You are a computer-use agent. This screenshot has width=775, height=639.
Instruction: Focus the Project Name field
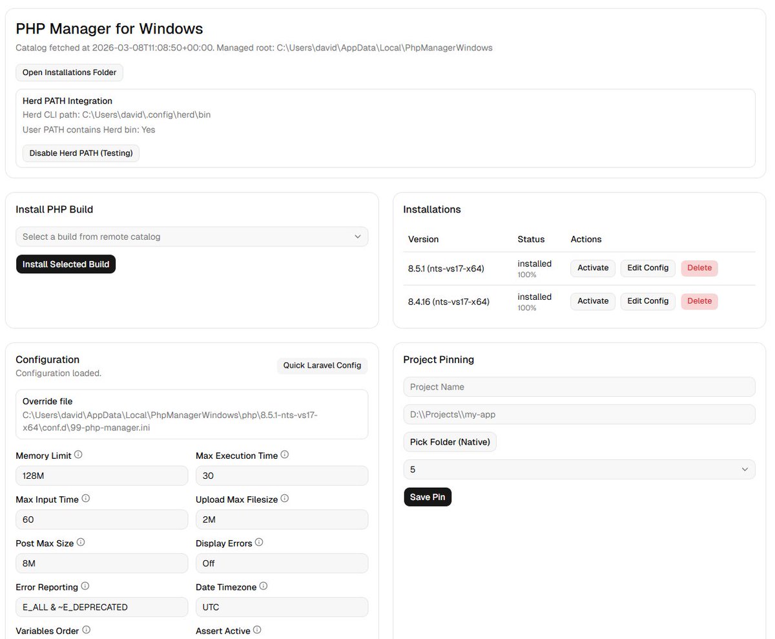click(579, 387)
